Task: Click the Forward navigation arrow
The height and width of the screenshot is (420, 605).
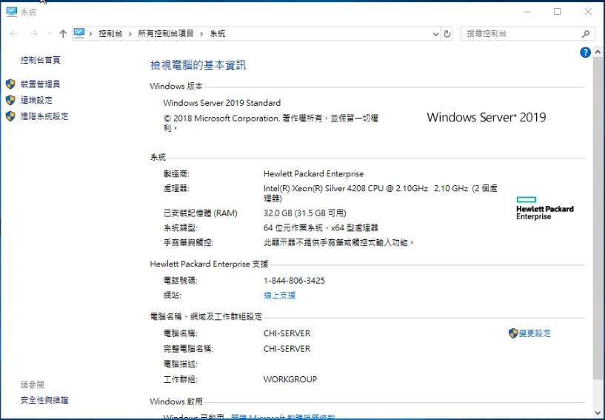Action: pos(33,34)
